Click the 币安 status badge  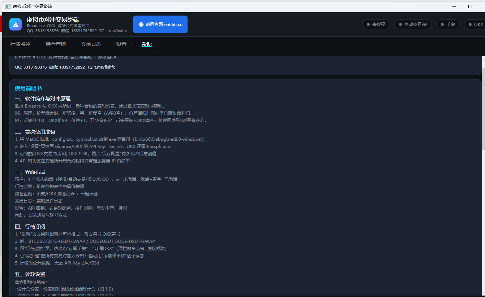tap(448, 25)
